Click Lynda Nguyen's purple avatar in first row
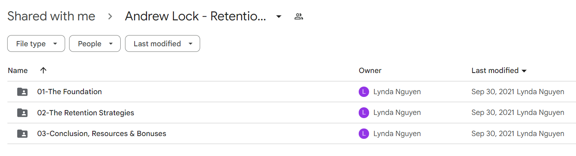576x156 pixels. [x=363, y=92]
